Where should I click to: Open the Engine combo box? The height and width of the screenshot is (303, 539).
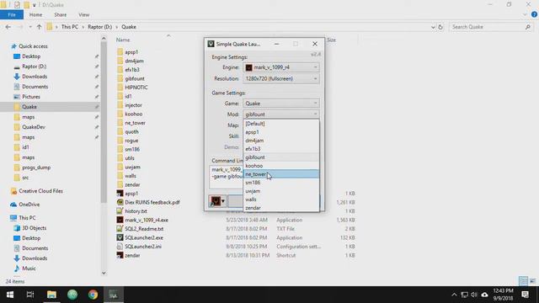(280, 67)
